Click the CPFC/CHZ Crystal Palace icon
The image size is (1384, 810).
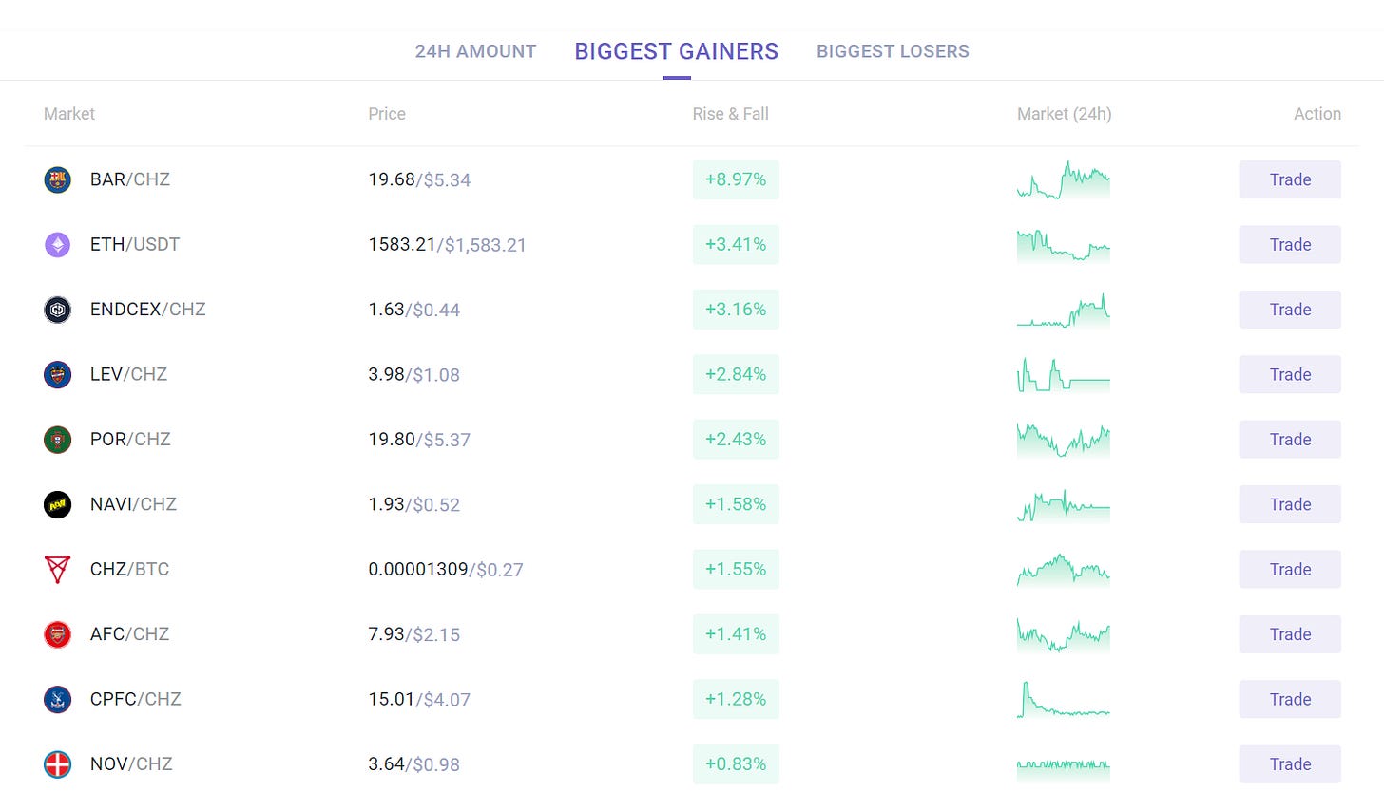pos(58,699)
